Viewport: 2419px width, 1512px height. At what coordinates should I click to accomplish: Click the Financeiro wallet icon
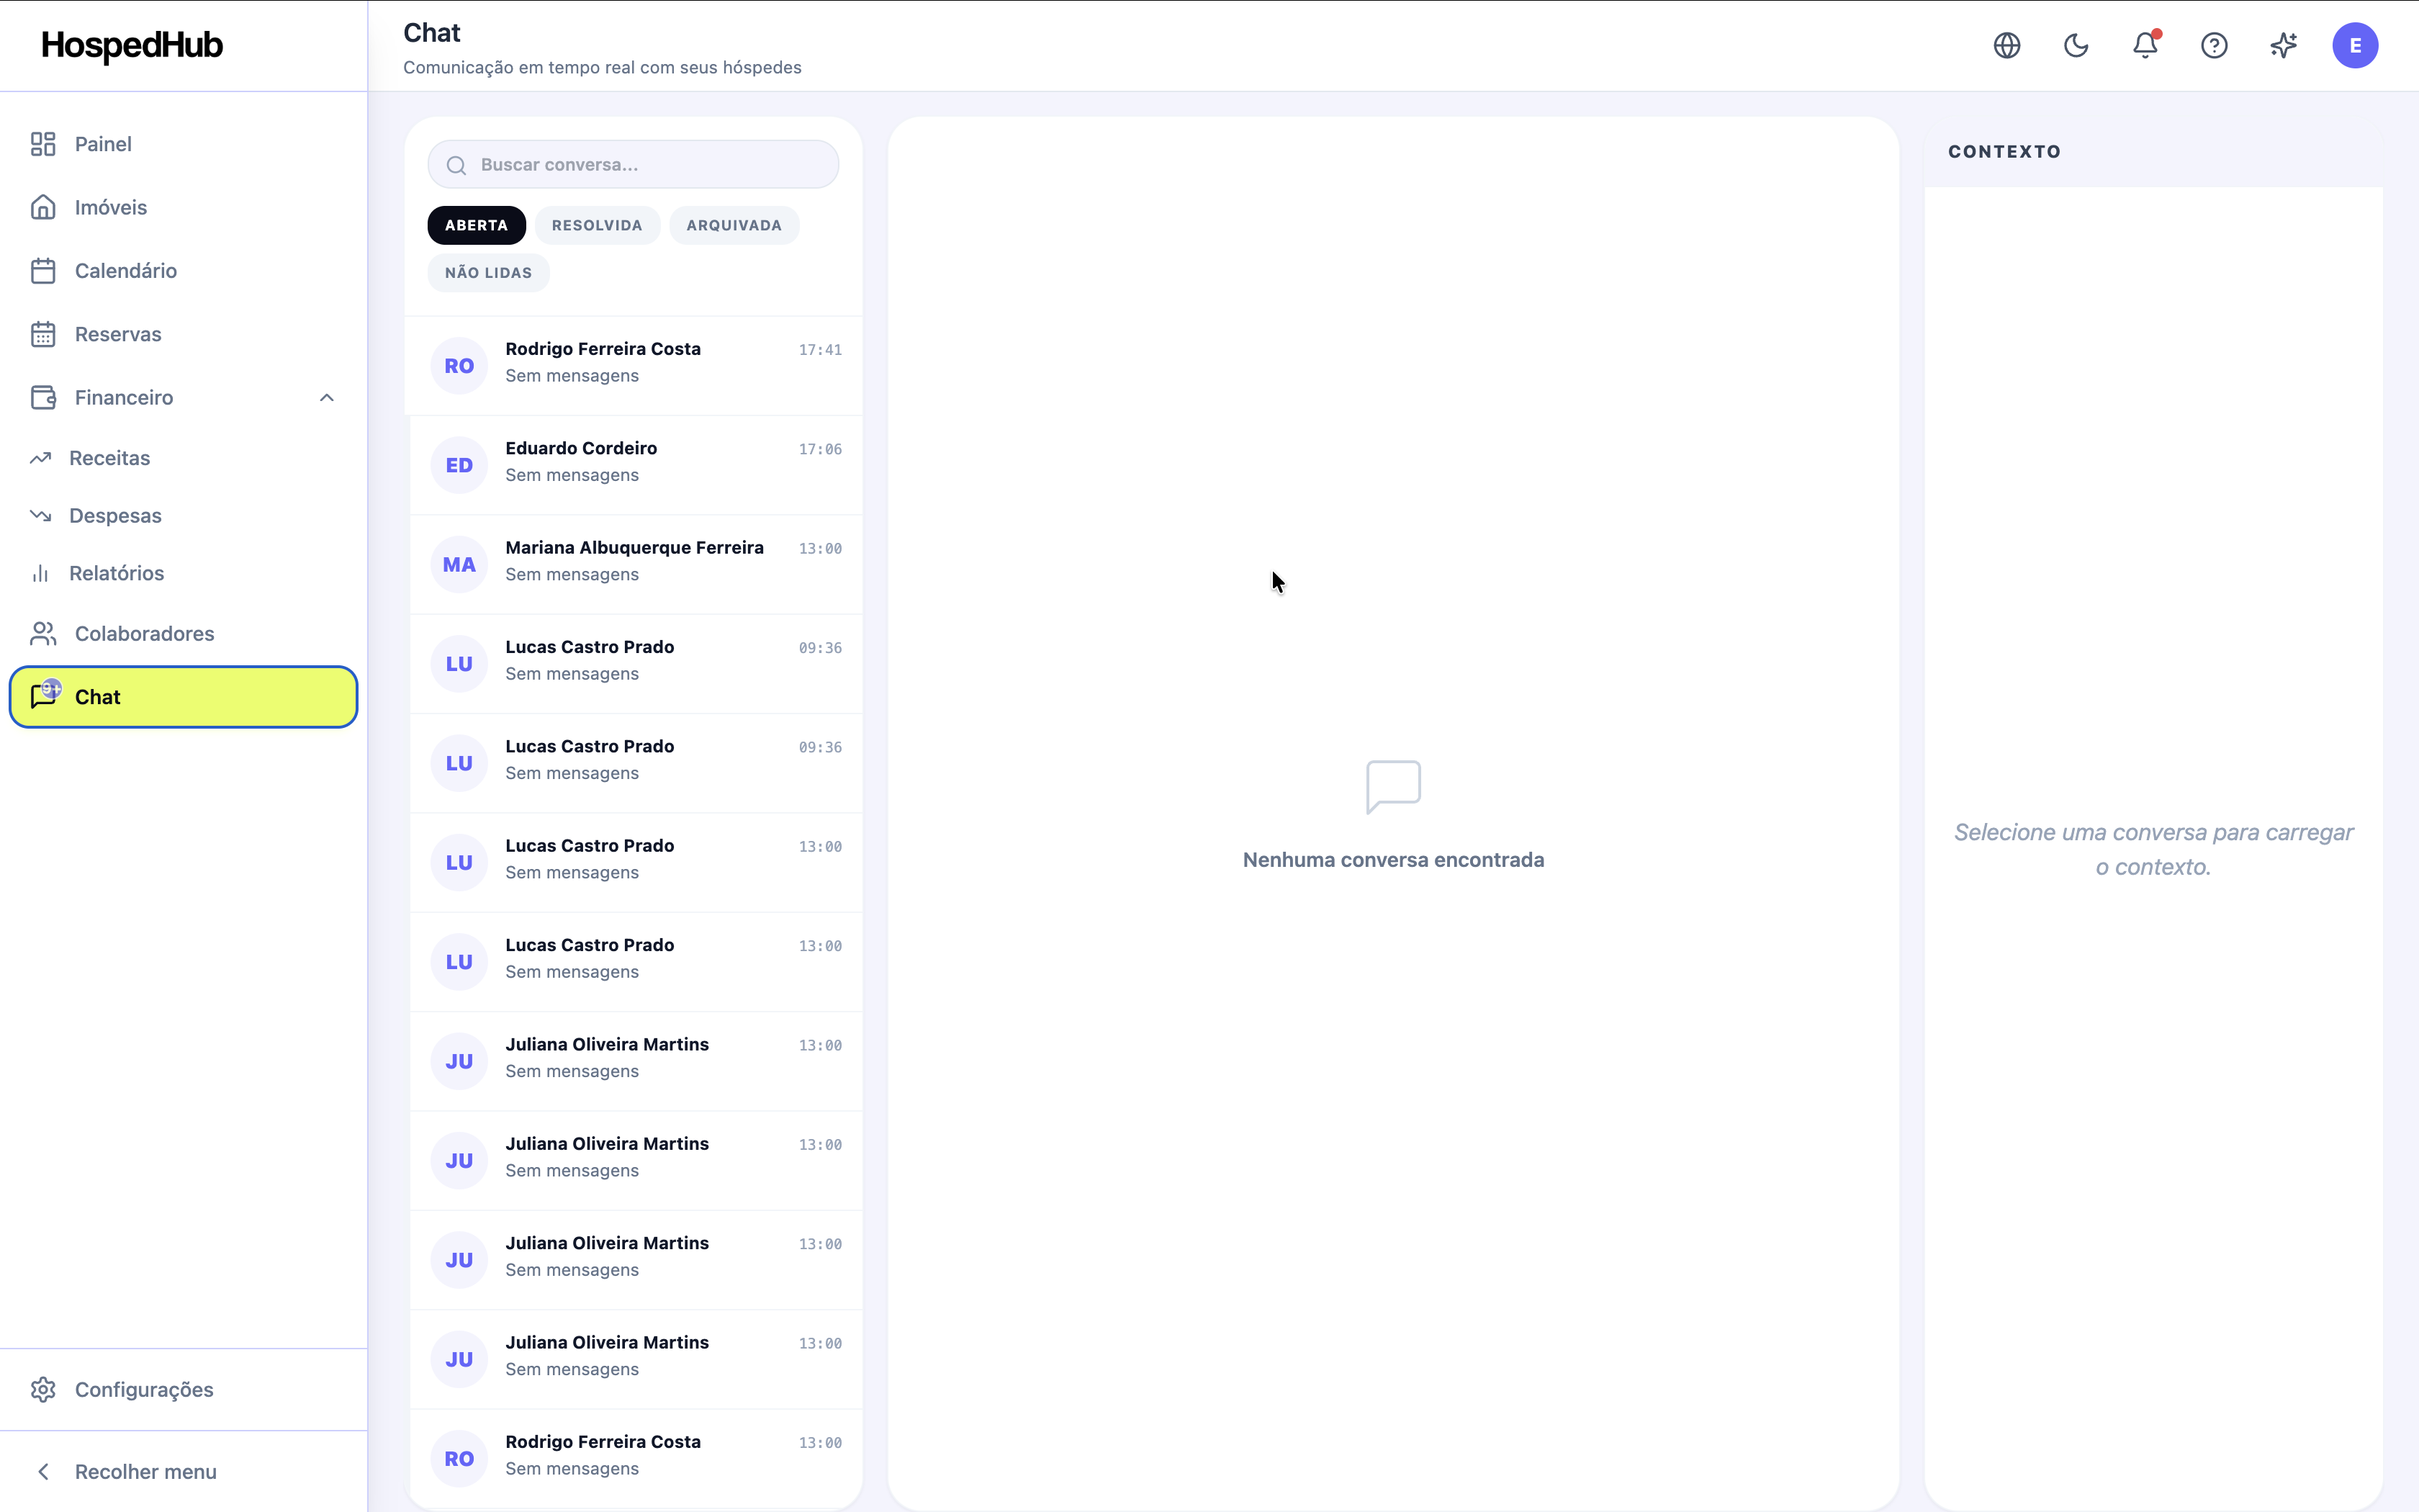pos(43,397)
